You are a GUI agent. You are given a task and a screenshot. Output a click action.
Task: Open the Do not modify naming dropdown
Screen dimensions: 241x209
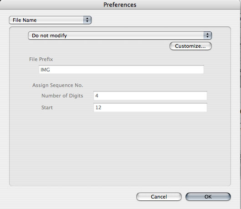120,36
